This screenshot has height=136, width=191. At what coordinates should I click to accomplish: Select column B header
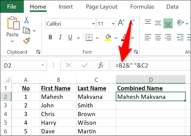[58, 79]
